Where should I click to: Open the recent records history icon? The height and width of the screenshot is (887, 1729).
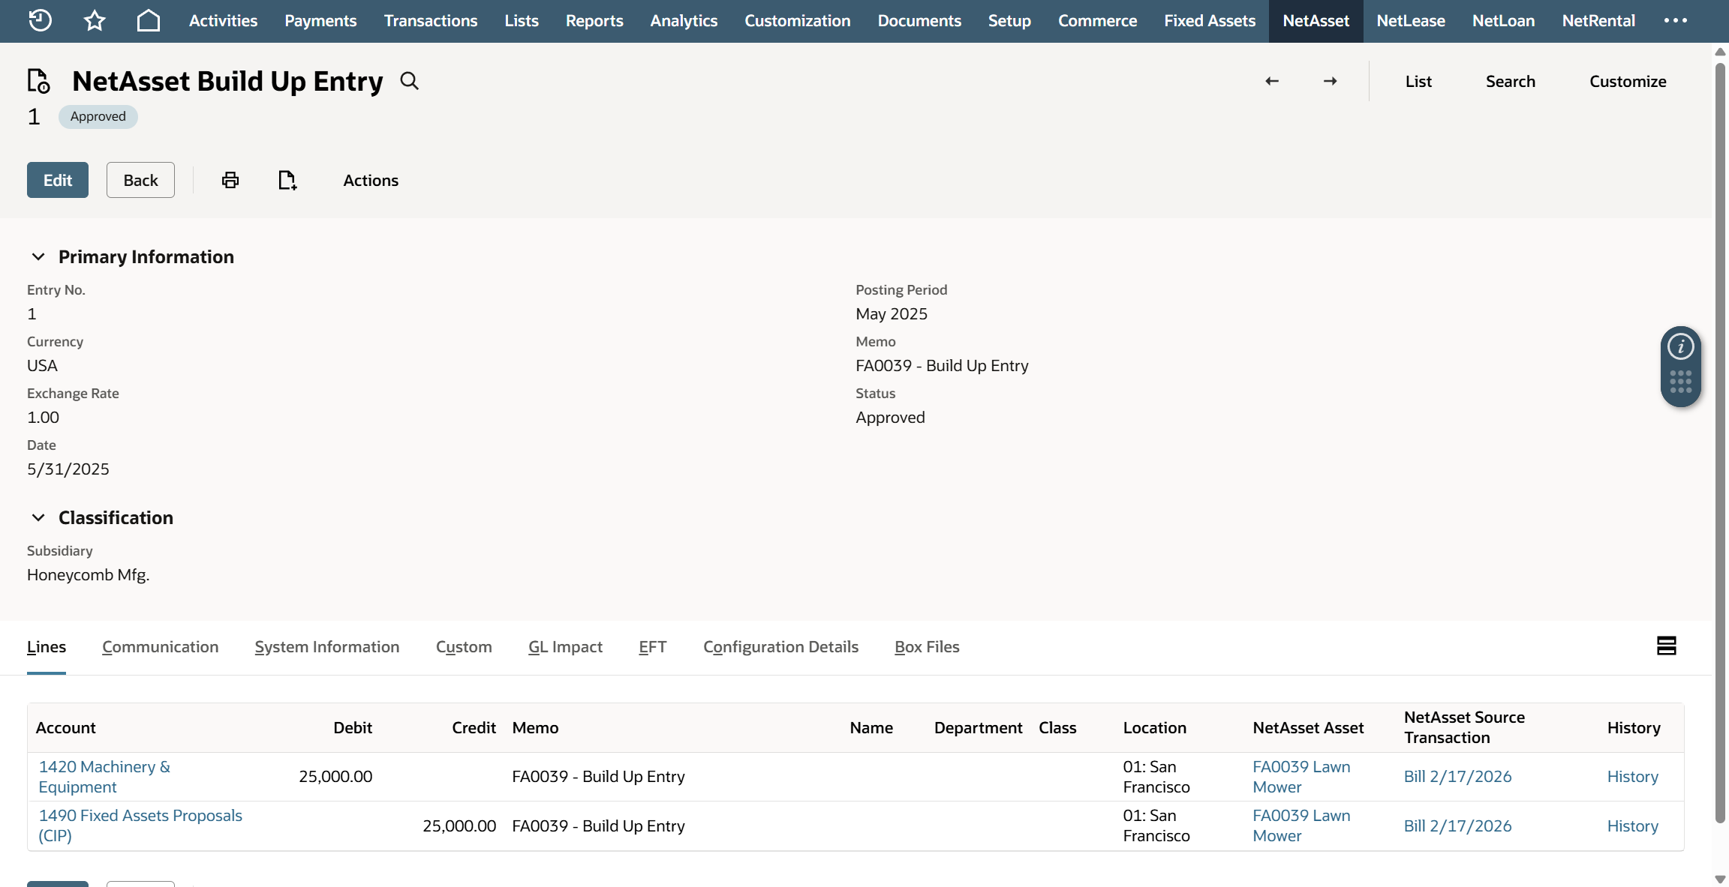click(40, 20)
